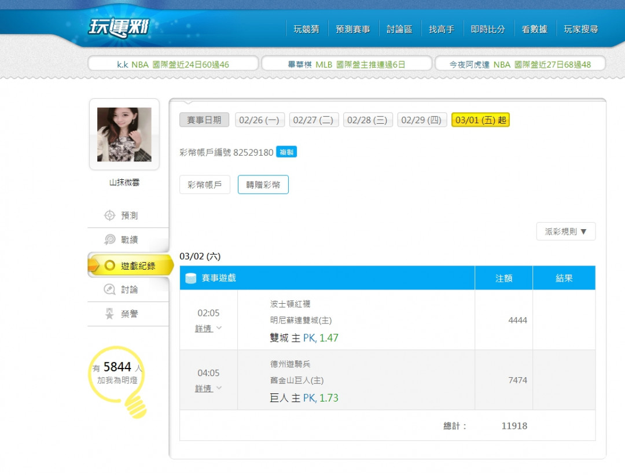The height and width of the screenshot is (475, 625).
Task: Click the 玩運彩 site logo
Action: 119,27
